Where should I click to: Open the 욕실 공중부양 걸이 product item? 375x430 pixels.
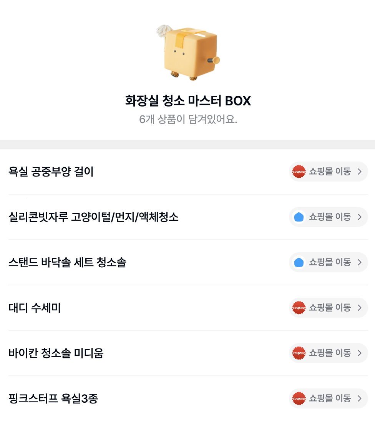(51, 172)
